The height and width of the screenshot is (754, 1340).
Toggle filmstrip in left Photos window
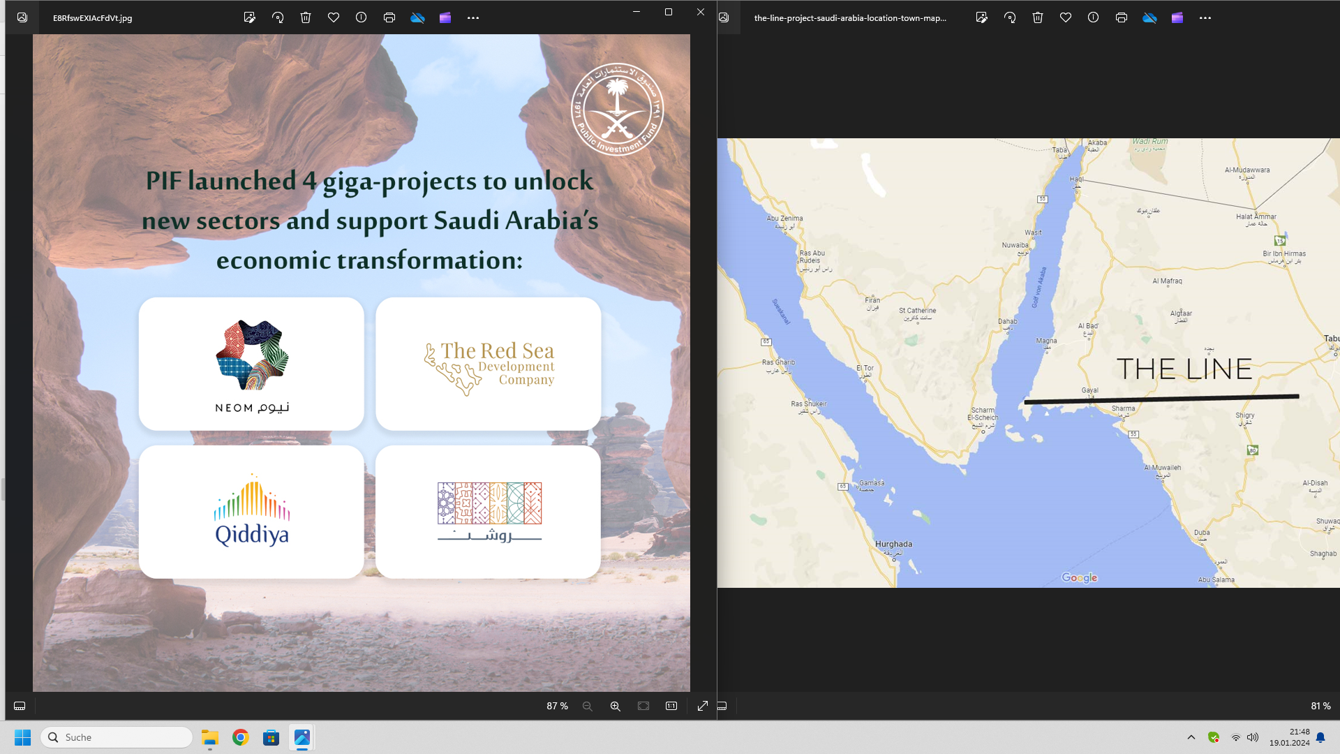pyautogui.click(x=20, y=706)
